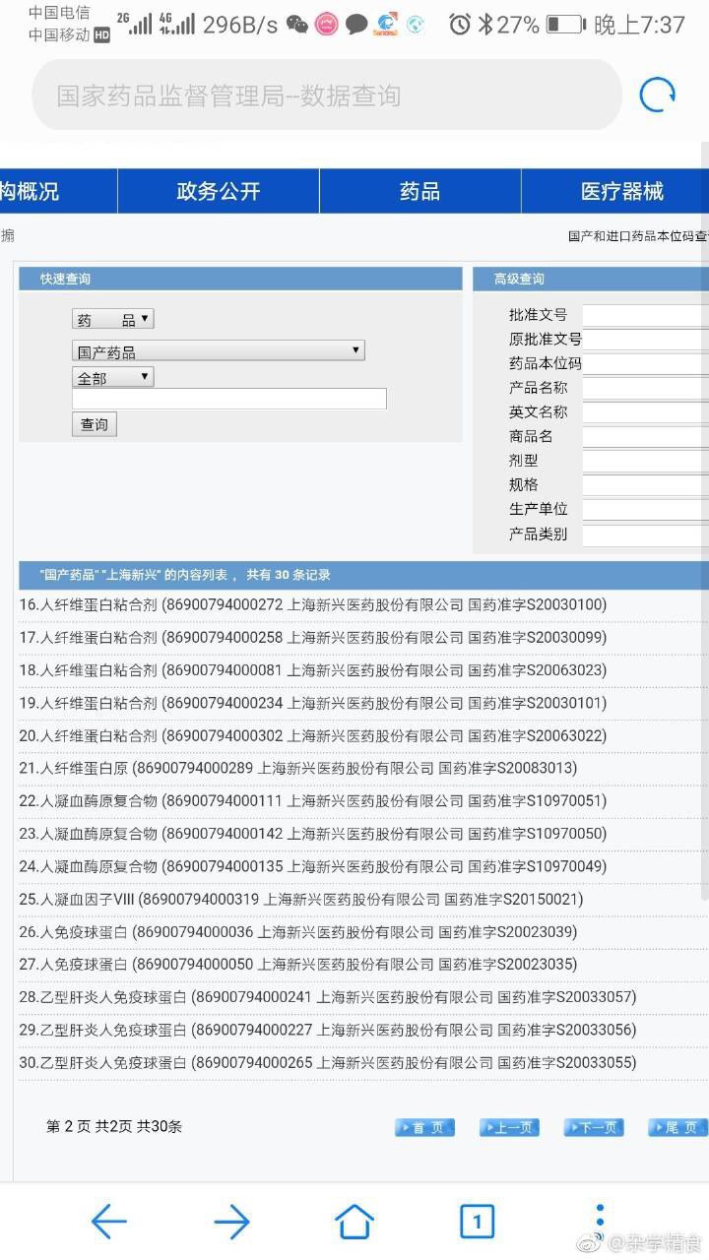This screenshot has width=709, height=1260.
Task: Open record 22 人凝血酶原复合物 S10970051
Action: pyautogui.click(x=313, y=801)
